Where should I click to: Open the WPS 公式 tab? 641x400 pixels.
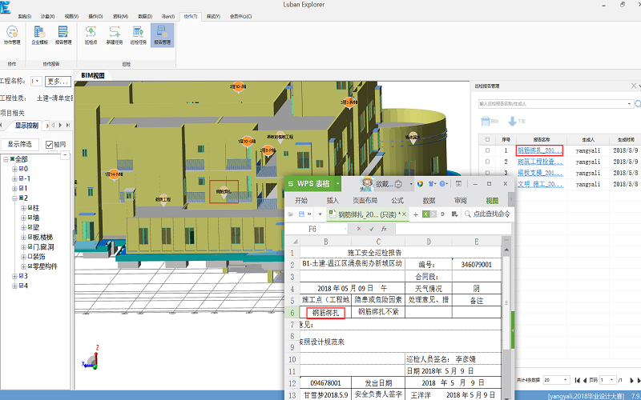click(x=397, y=201)
